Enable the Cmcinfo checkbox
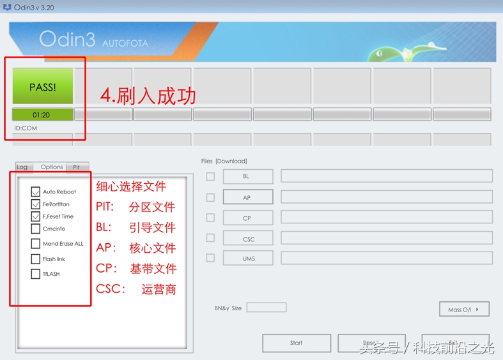Screen dimensions: 503x360 36,229
